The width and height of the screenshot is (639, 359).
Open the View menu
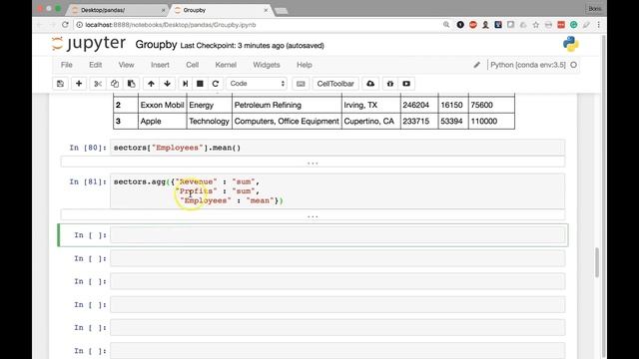pyautogui.click(x=126, y=65)
